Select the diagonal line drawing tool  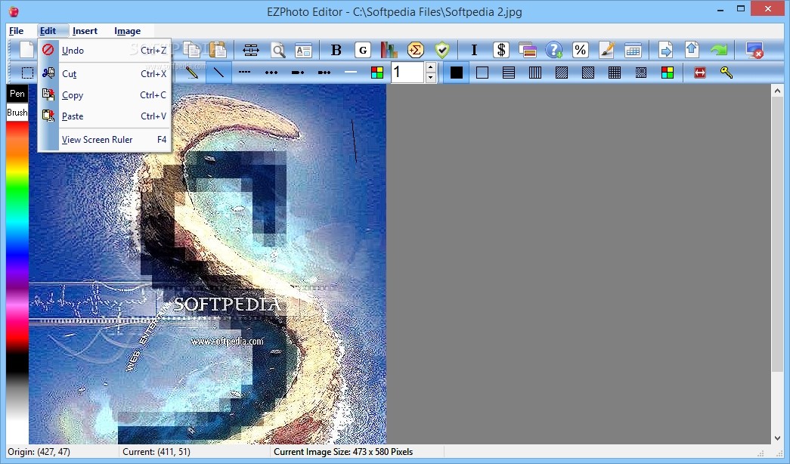(218, 73)
